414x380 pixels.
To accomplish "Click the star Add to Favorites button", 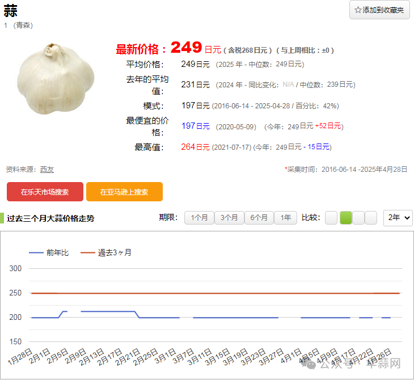I will click(379, 10).
